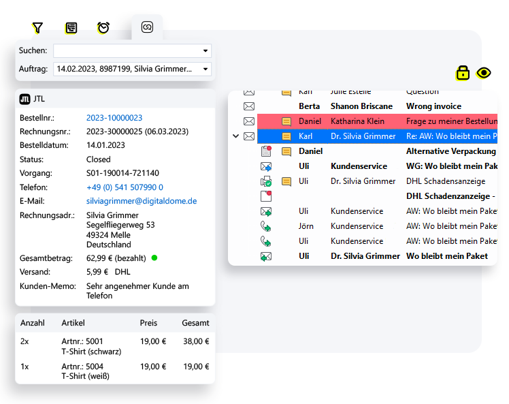Click printer icon on DHL Schadensanzeige row
509x404 pixels.
click(x=266, y=181)
